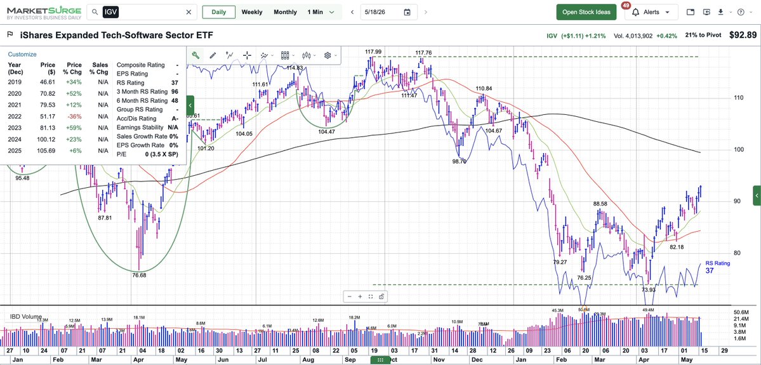The height and width of the screenshot is (365, 761).
Task: Click the bottom panel drag handle
Action: pyautogui.click(x=381, y=360)
